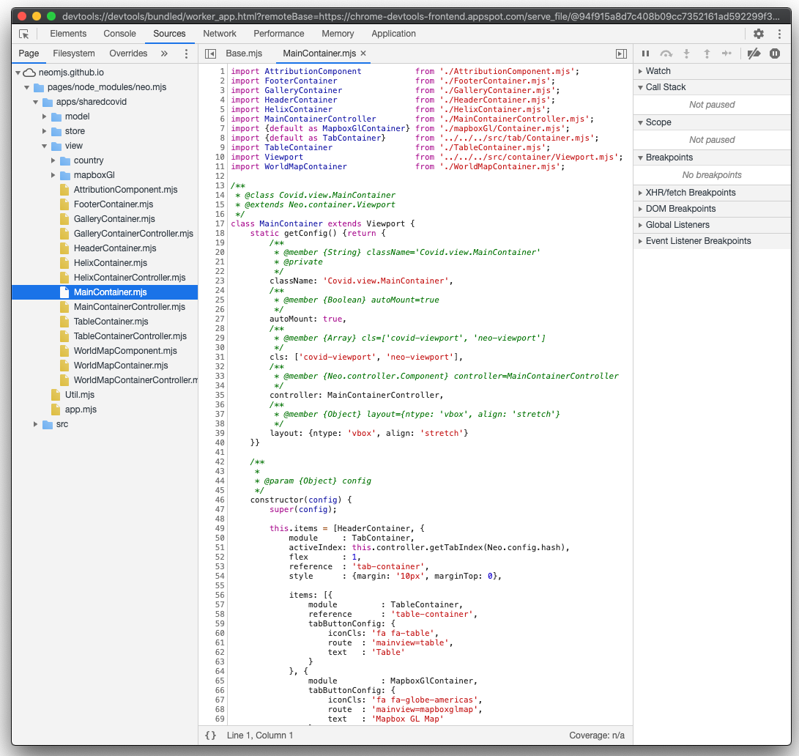Deactivate all breakpoints

click(753, 53)
